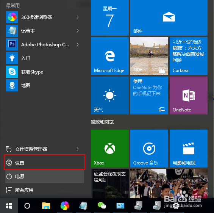Open the news tile with crowd photo
Viewport: 214px width, 213px height.
point(169,184)
